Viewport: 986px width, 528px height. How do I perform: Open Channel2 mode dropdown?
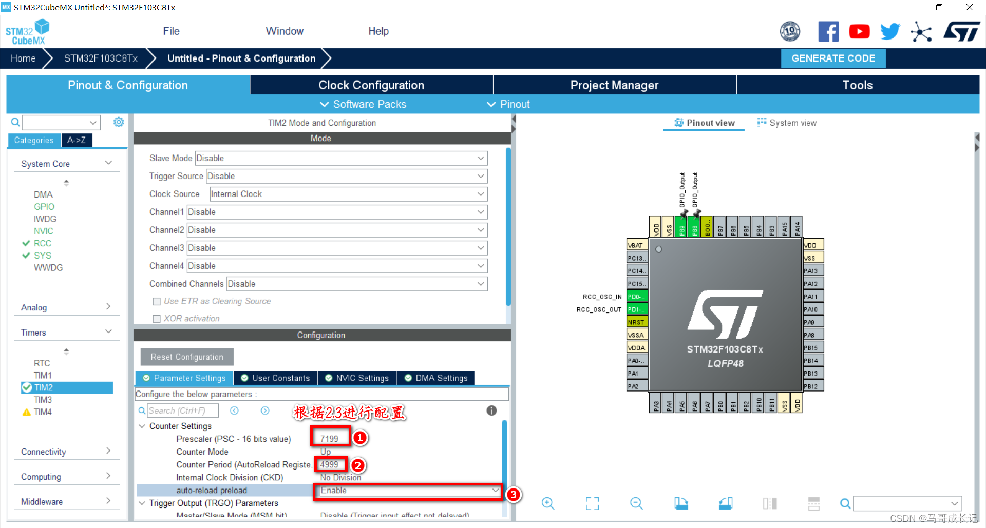(337, 230)
